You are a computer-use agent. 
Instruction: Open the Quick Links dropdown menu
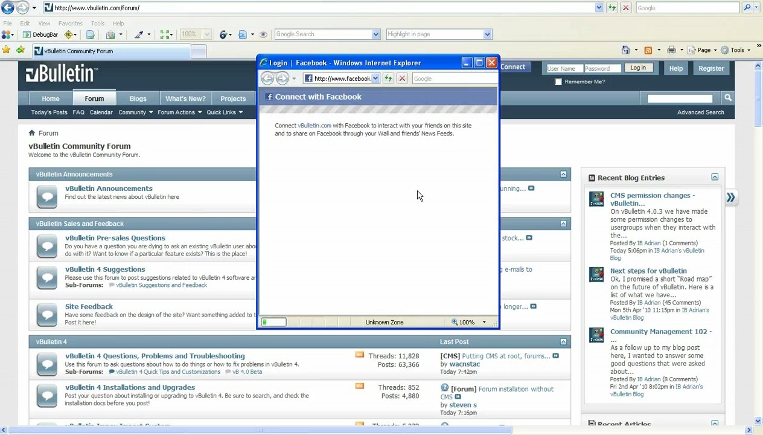pyautogui.click(x=225, y=112)
